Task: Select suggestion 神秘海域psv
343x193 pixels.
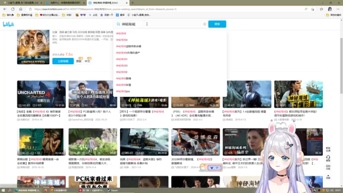Action: click(x=123, y=91)
